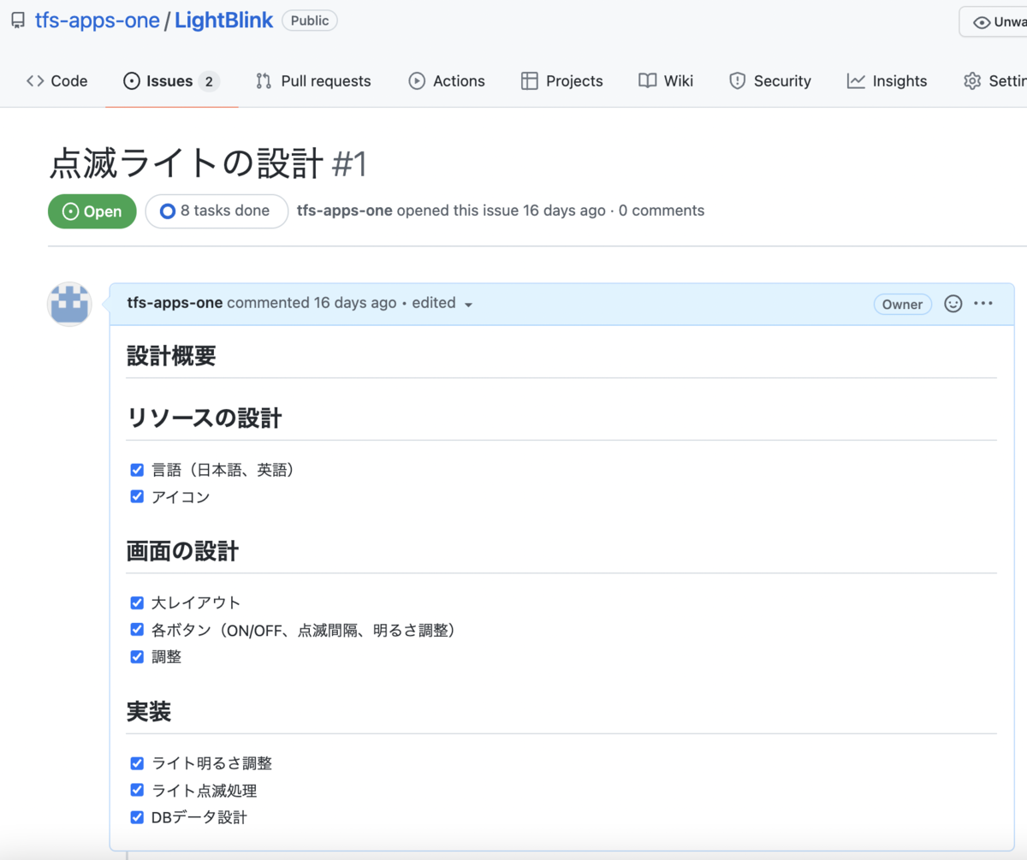Click the repository book icon beside tfs-apps-one
Image resolution: width=1027 pixels, height=860 pixels.
tap(17, 21)
